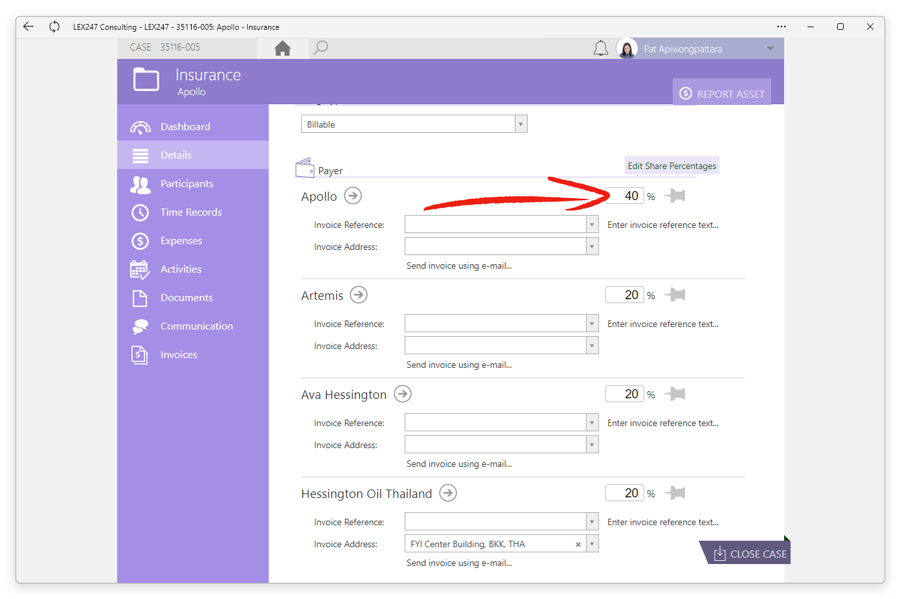Screen dimensions: 900x599
Task: Click Hessington Oil Thailand share percentage field
Action: click(625, 493)
